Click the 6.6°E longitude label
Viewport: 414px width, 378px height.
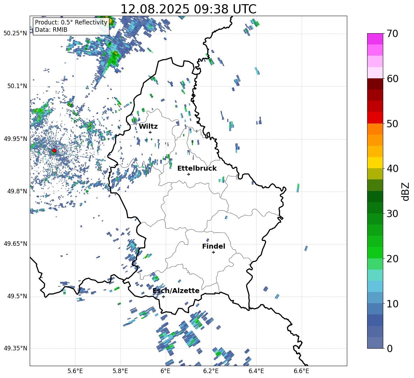[301, 371]
